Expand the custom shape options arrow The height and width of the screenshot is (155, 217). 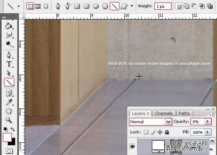tap(132, 6)
